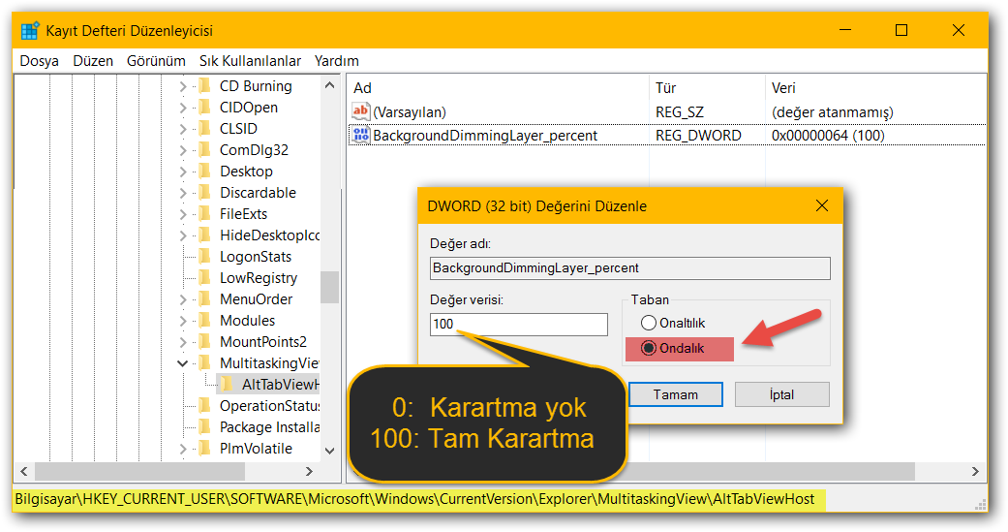Open the Sık Kullanılanlar menu
Viewport: 1008px width, 532px height.
pos(250,61)
